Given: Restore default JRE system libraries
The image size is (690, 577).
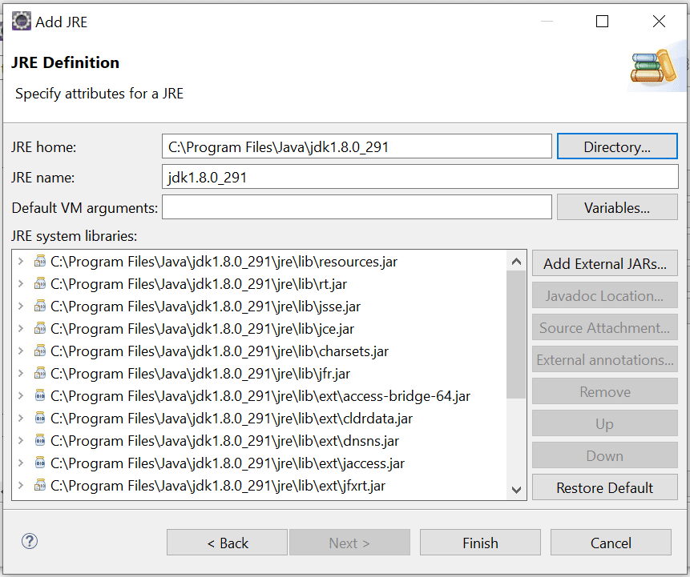Looking at the screenshot, I should (x=604, y=487).
